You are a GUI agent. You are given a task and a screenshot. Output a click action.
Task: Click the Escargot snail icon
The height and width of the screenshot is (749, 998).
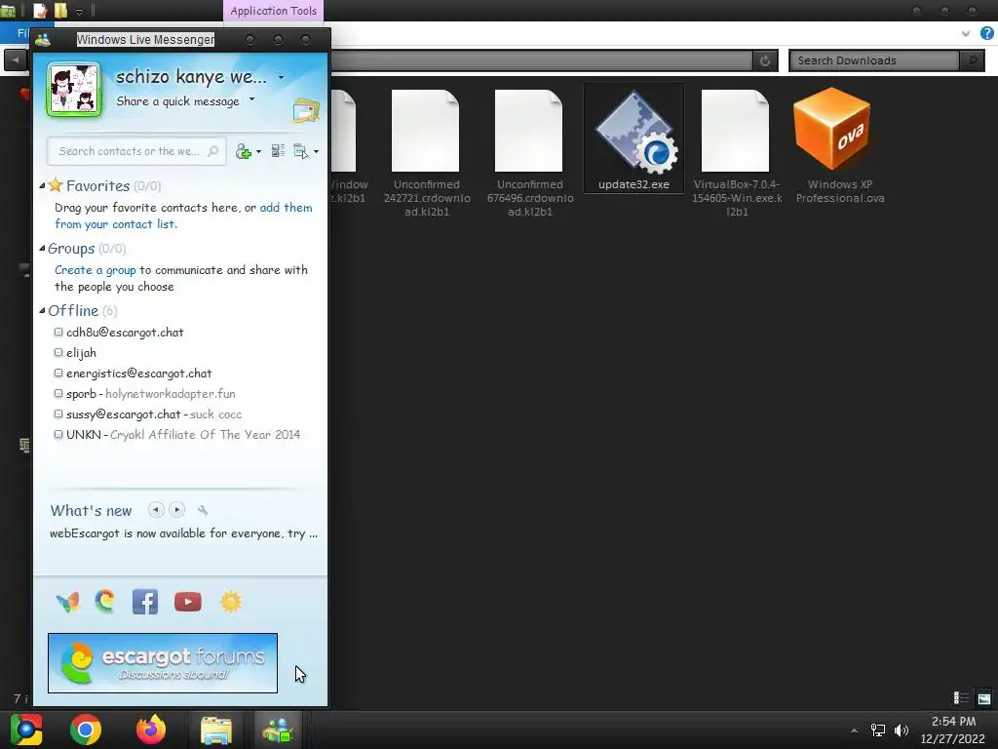(105, 601)
